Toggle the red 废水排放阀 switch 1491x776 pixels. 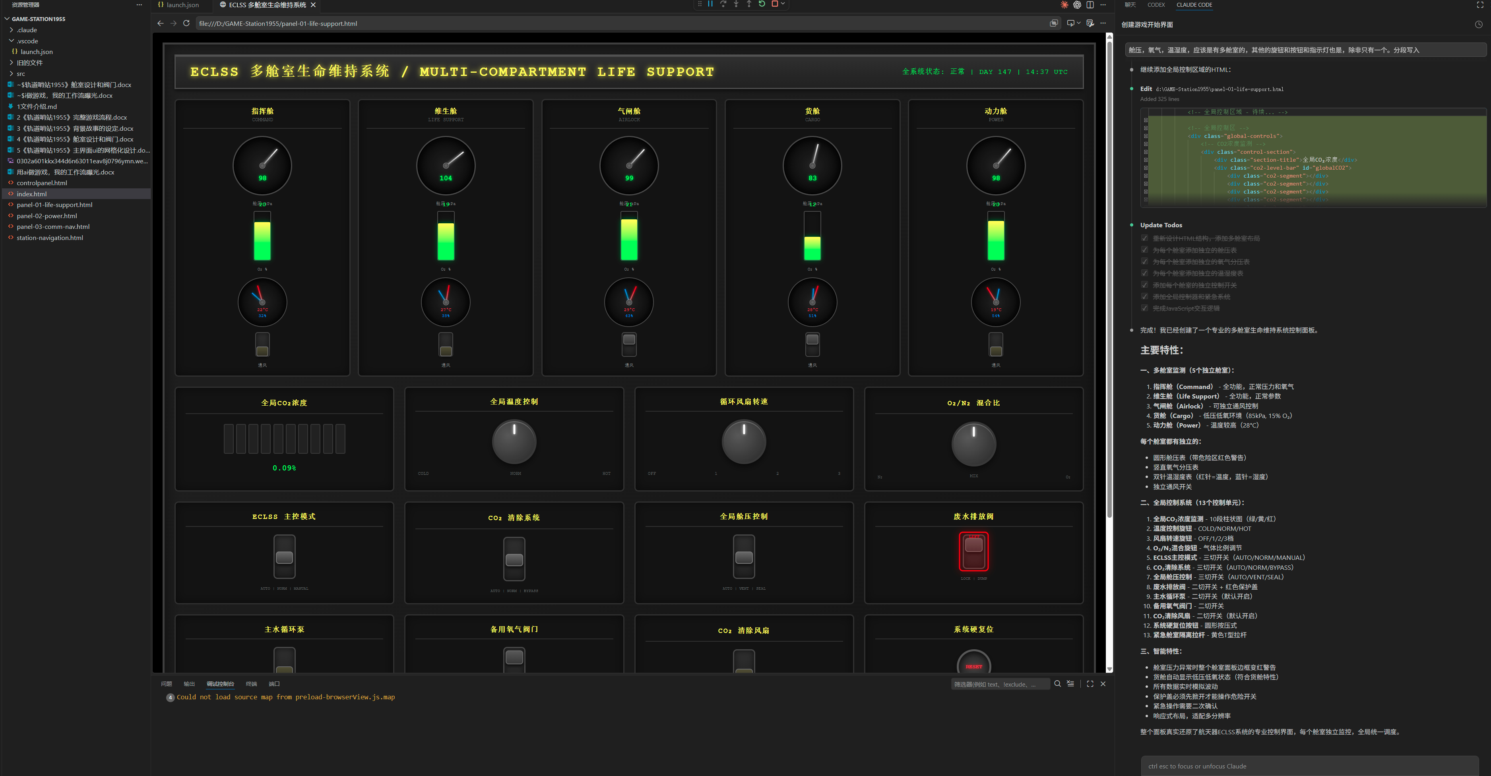[973, 552]
